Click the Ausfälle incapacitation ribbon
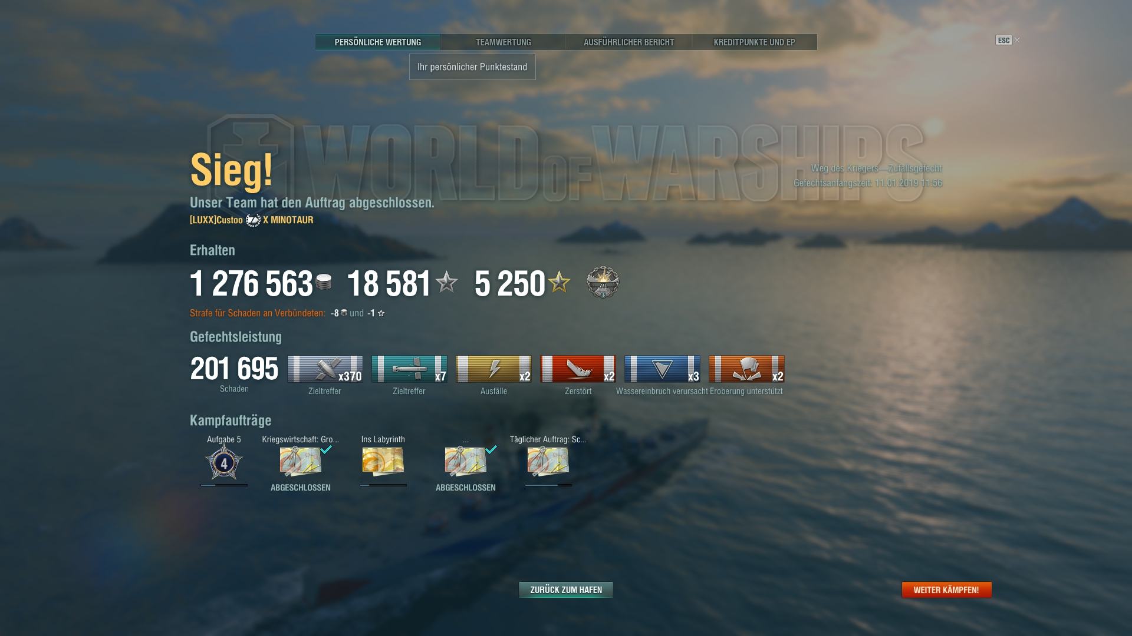The width and height of the screenshot is (1132, 636). point(493,369)
